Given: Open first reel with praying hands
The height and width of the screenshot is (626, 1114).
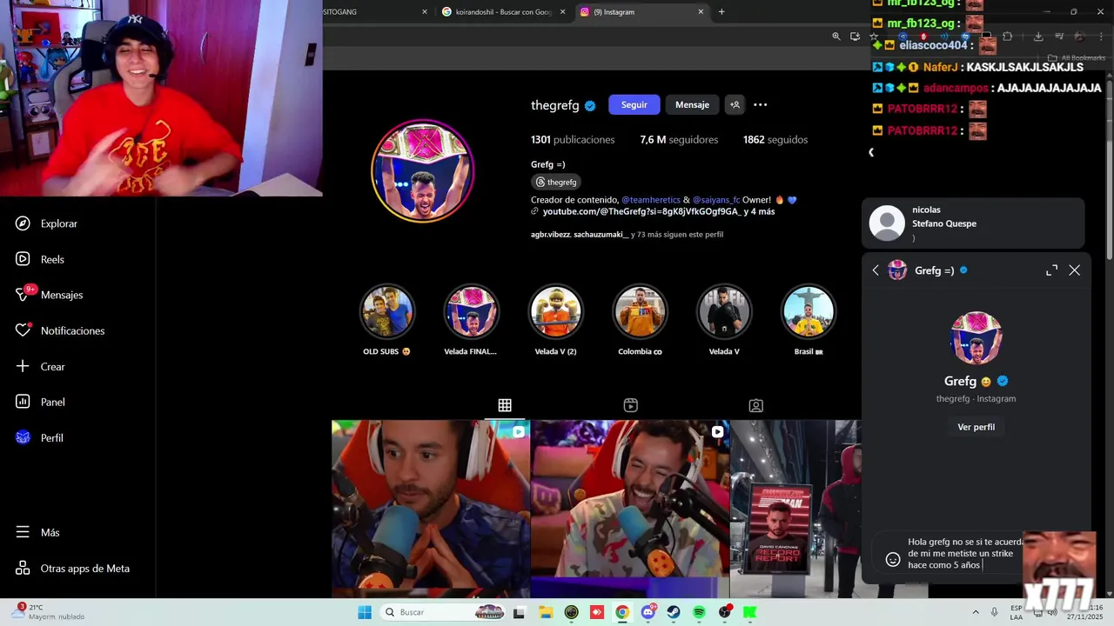Looking at the screenshot, I should tap(430, 509).
